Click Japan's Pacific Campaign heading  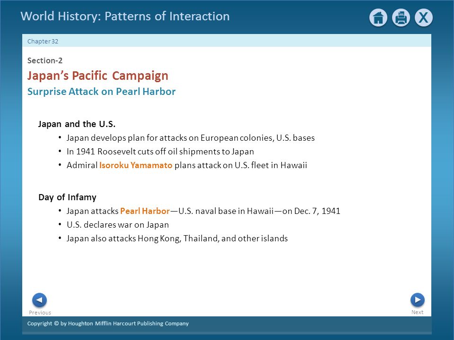pos(98,76)
